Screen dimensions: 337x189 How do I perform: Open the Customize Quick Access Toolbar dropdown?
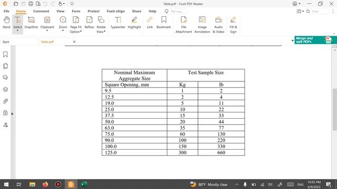point(72,4)
